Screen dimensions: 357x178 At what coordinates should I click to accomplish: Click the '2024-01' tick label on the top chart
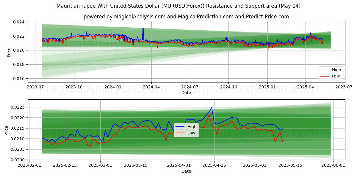[113, 87]
